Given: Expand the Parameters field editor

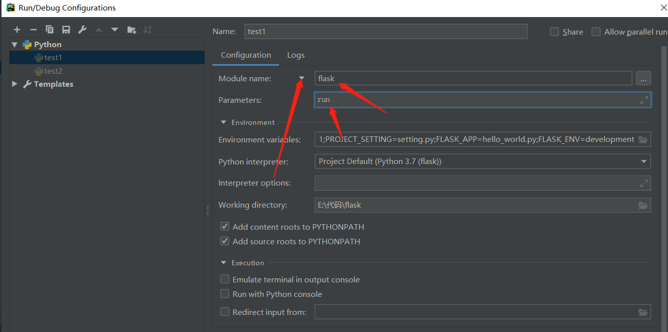Looking at the screenshot, I should click(644, 100).
